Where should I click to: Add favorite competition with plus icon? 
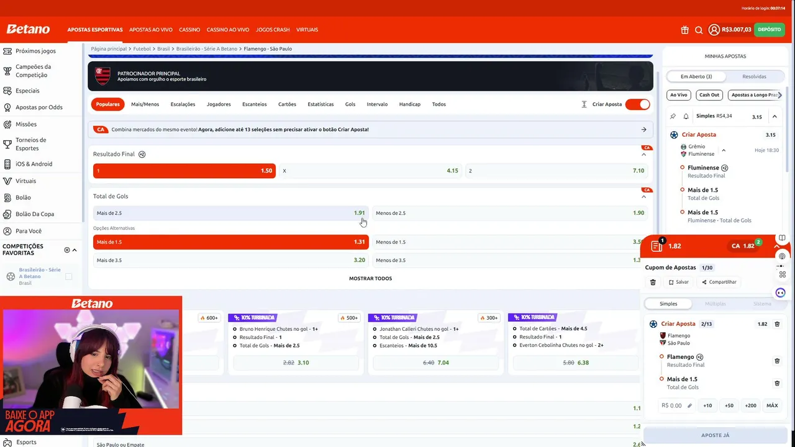point(67,250)
